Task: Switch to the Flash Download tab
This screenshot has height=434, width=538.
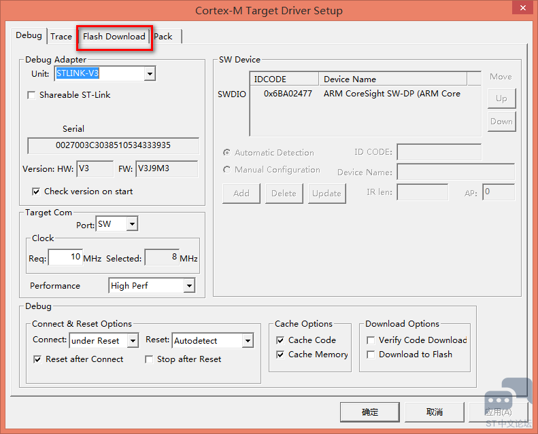Action: 114,37
